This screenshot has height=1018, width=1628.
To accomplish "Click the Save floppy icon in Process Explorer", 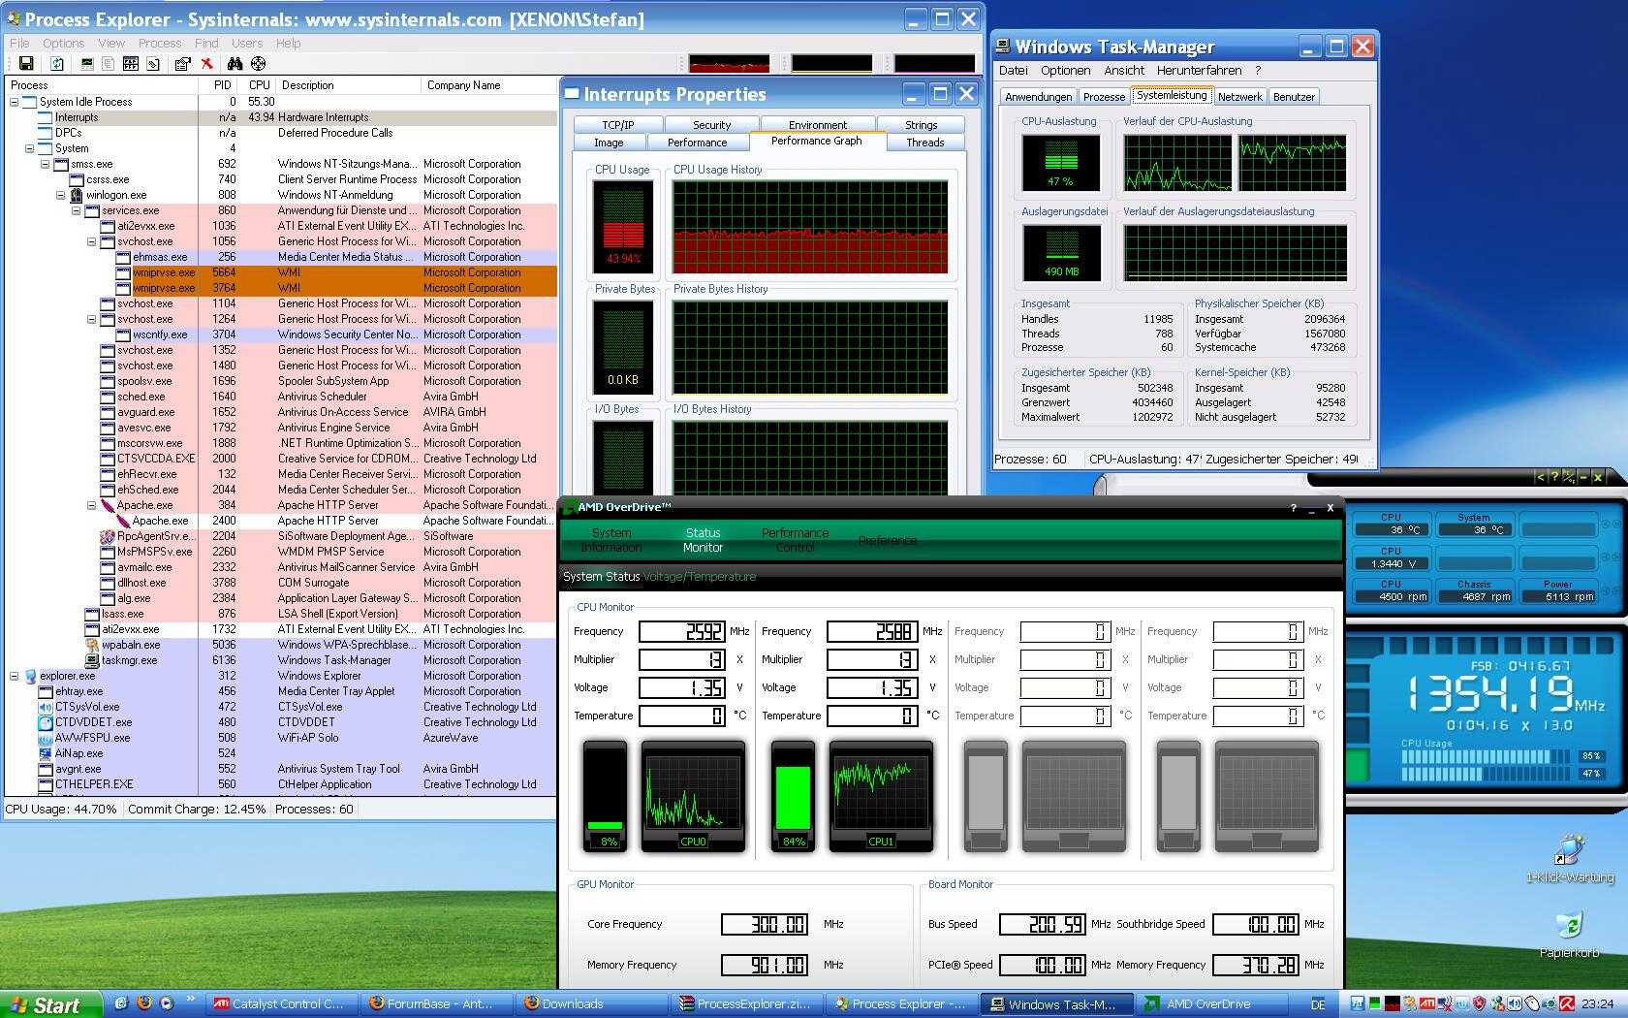I will pyautogui.click(x=26, y=64).
